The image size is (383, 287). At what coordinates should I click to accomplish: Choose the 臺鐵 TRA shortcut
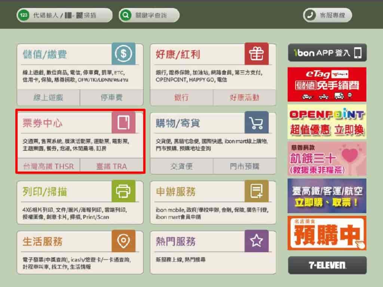111,166
